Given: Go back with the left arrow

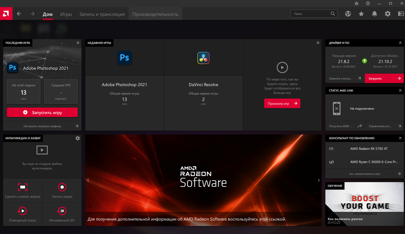Looking at the screenshot, I should point(19,14).
